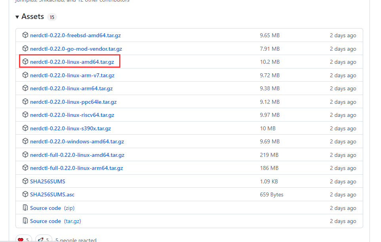
Task: Click the 186 MB size value
Action: pos(269,168)
